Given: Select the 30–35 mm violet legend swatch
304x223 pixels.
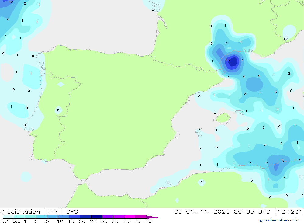Looking at the screenshot, I should pyautogui.click(x=108, y=217).
